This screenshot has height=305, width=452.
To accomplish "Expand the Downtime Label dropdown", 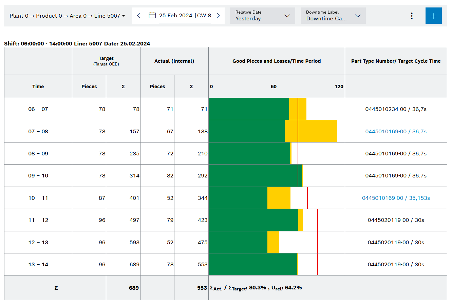I will (x=333, y=16).
